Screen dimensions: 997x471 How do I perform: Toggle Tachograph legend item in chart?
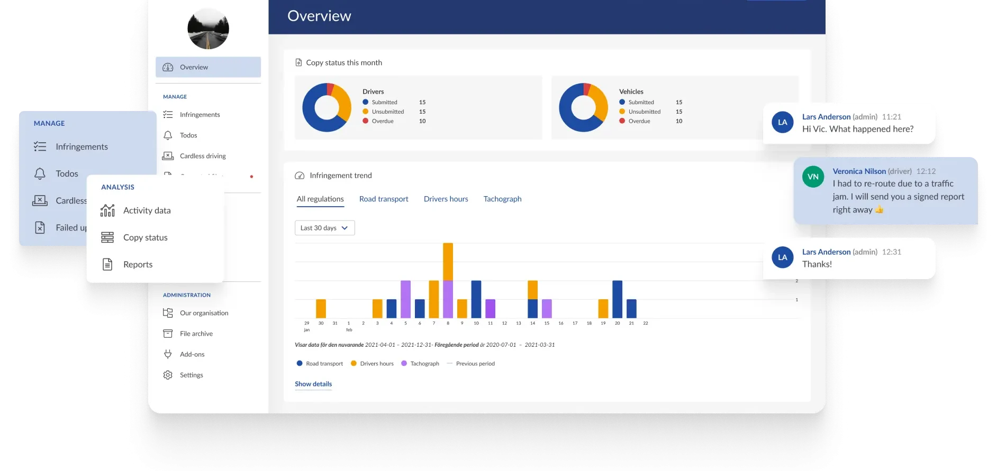(420, 364)
